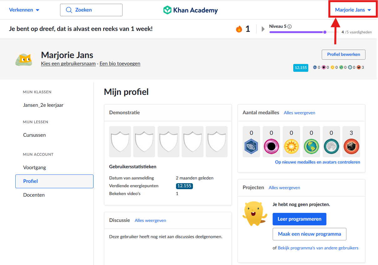Click the moon medal icon
378x265 pixels.
coord(331,147)
